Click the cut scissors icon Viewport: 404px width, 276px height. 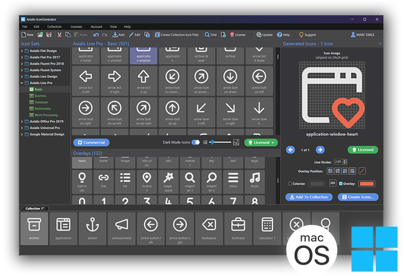[x=59, y=35]
